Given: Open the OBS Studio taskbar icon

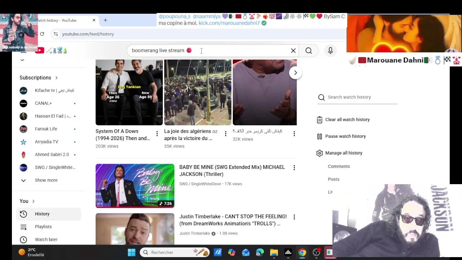Looking at the screenshot, I should point(316,252).
